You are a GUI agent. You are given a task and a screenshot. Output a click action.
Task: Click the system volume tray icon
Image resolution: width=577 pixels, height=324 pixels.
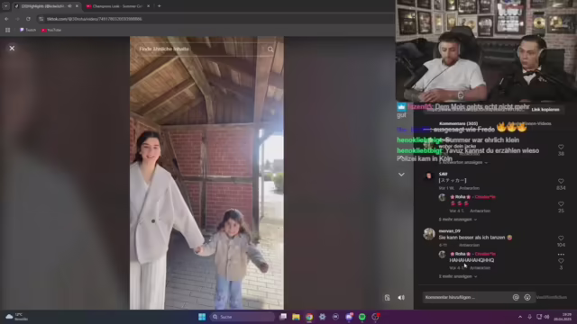[x=547, y=317]
